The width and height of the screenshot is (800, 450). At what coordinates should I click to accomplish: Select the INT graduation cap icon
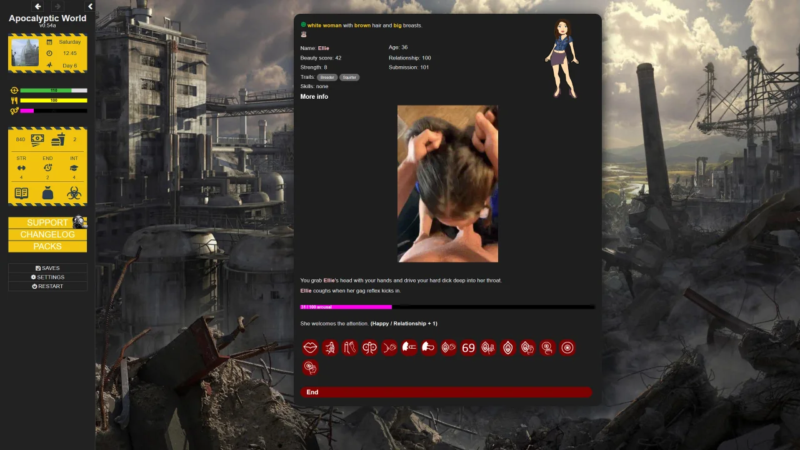74,168
